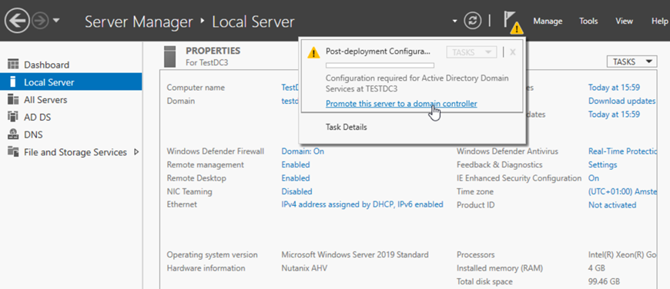Click the AD DS icon

tap(14, 118)
